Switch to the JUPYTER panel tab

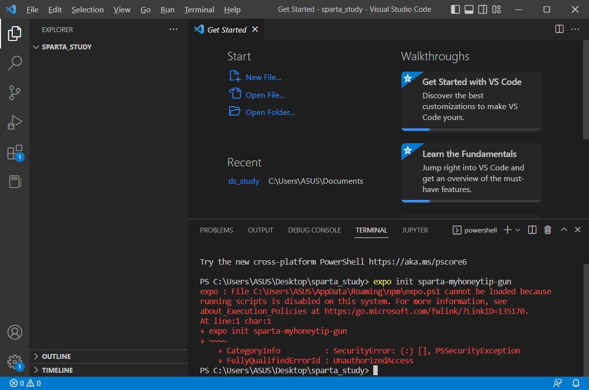(x=415, y=230)
